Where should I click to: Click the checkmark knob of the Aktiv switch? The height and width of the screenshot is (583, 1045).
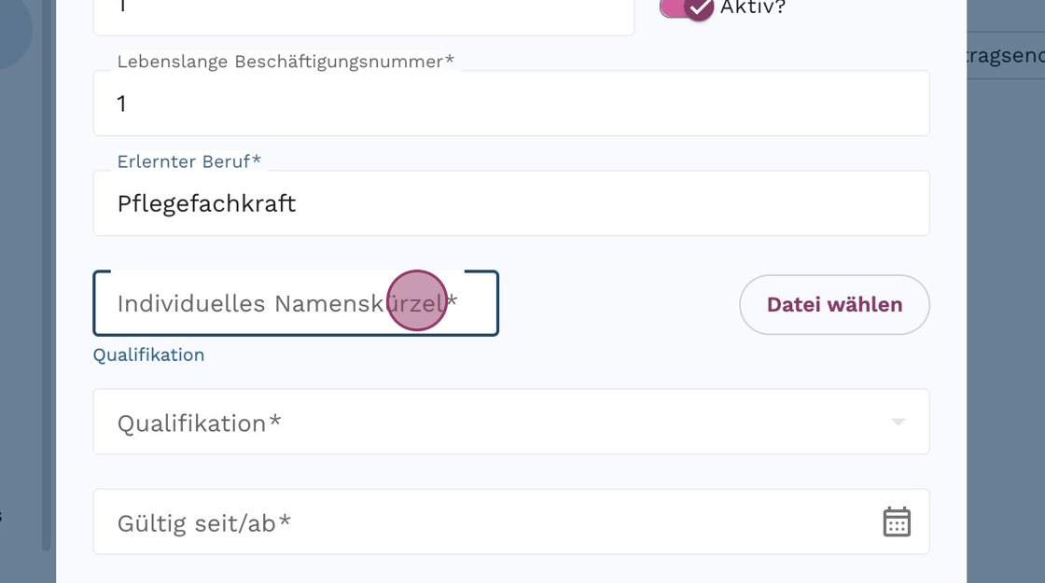pos(698,7)
